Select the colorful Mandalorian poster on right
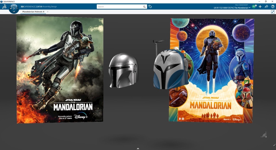This screenshot has width=276, height=150. [x=211, y=70]
